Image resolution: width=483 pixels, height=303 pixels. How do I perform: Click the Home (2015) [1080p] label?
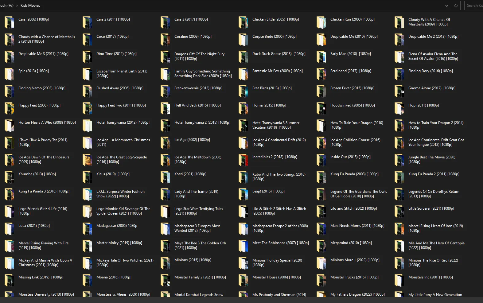coord(269,105)
